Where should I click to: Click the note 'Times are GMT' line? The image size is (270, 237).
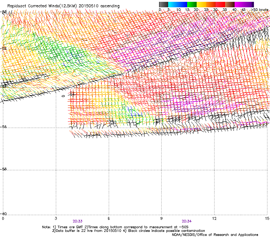(115, 227)
